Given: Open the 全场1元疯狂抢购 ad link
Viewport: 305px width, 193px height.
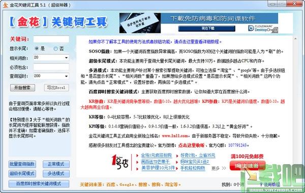Looking at the screenshot, I should (x=156, y=156).
